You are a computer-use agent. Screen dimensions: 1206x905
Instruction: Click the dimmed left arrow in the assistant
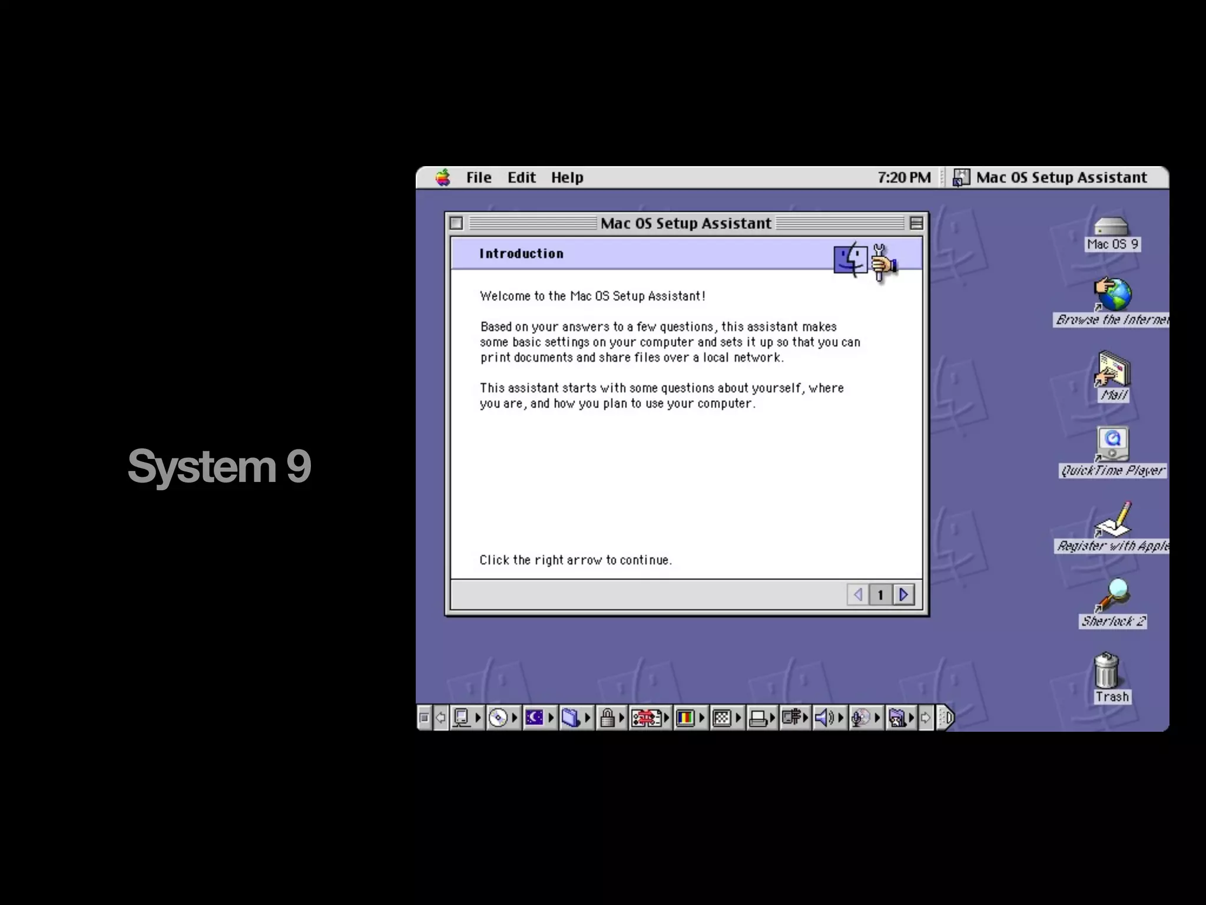pos(858,594)
